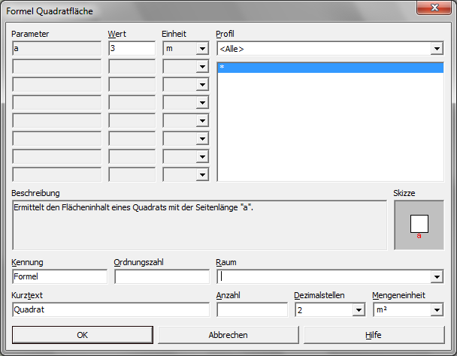
Task: Open the Mengeneinheit dropdown showing m²
Action: click(437, 309)
